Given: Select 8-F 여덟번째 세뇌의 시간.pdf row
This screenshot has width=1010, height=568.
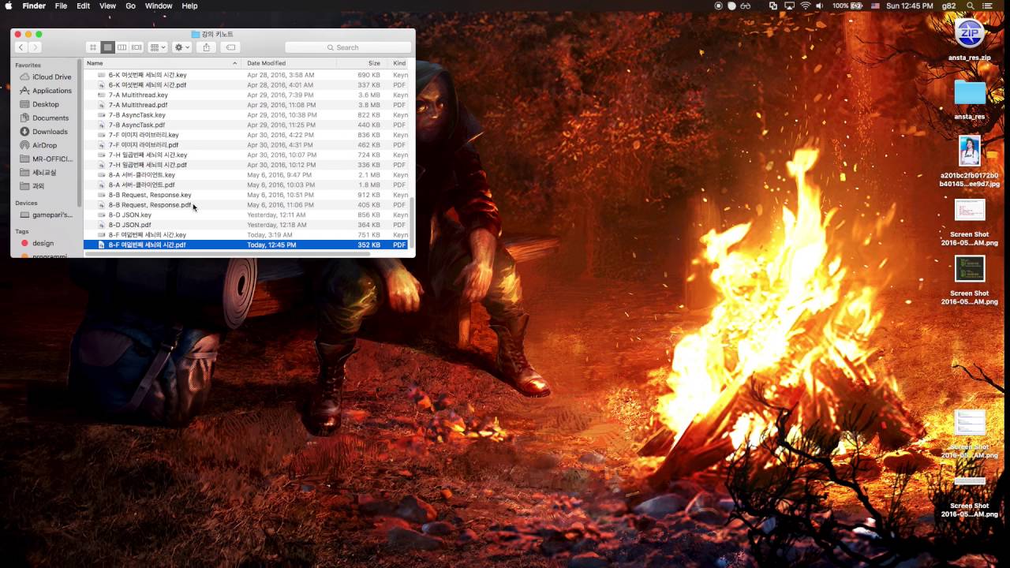Looking at the screenshot, I should point(247,245).
